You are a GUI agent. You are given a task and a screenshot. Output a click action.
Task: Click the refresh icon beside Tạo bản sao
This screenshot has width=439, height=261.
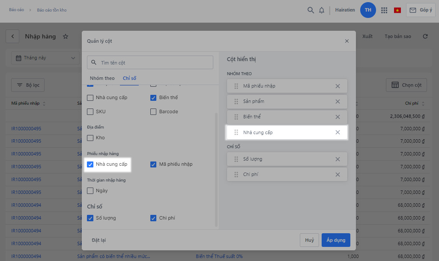tap(425, 37)
